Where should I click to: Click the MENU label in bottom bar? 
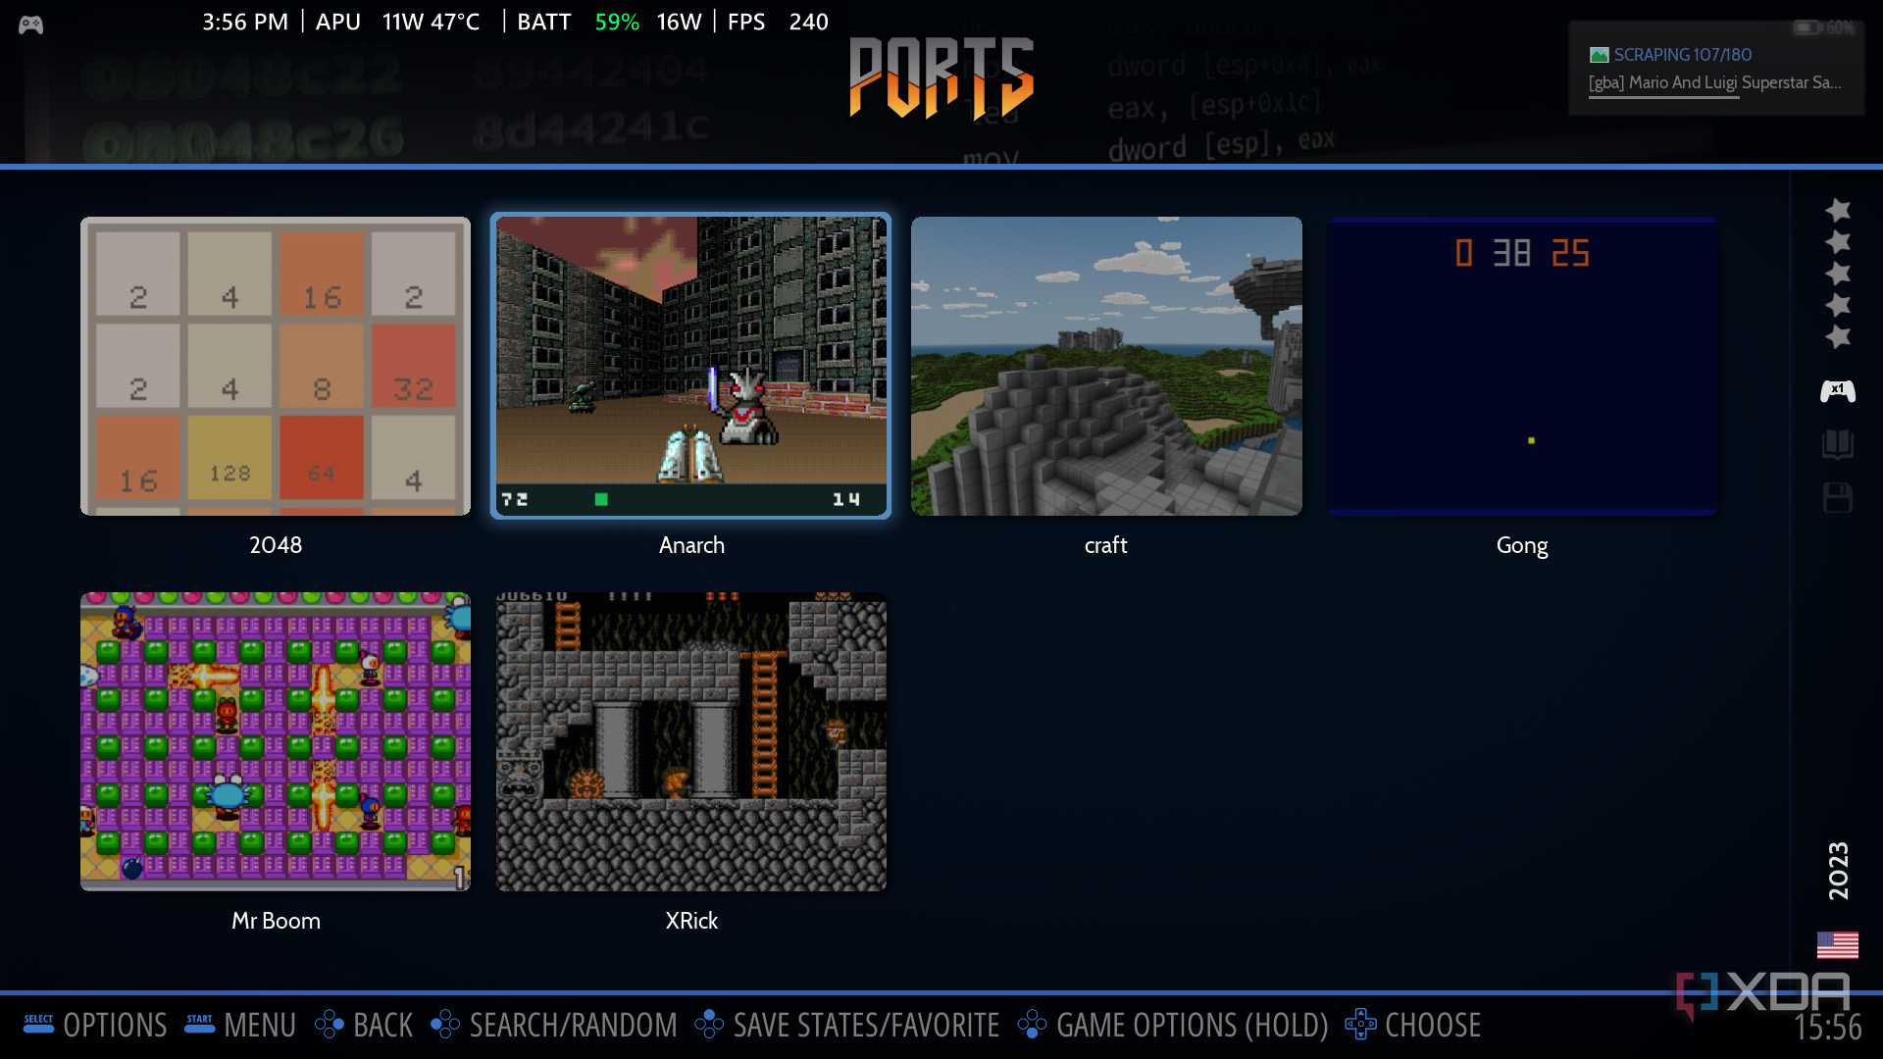[260, 1026]
